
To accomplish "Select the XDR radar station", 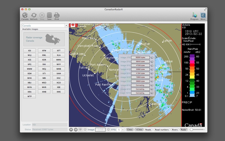I will pyautogui.click(x=44, y=60).
